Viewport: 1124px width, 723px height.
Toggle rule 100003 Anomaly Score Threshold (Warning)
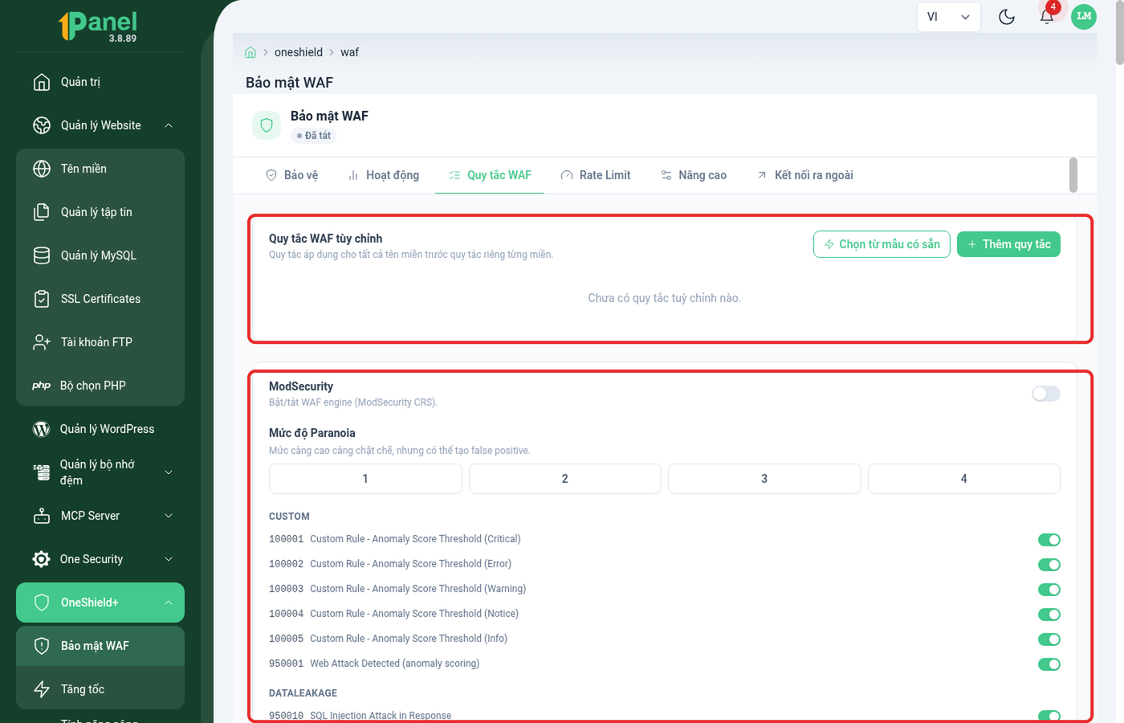1049,590
